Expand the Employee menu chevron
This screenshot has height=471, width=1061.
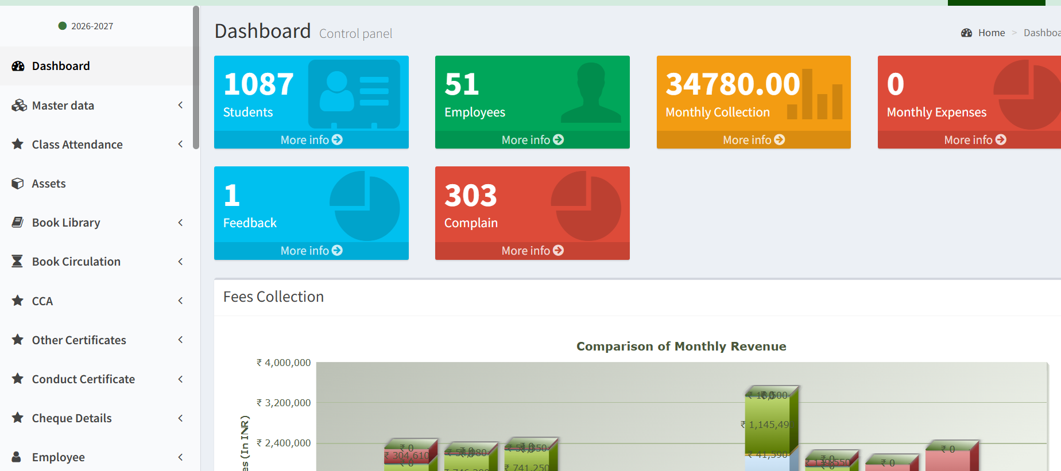(x=180, y=457)
